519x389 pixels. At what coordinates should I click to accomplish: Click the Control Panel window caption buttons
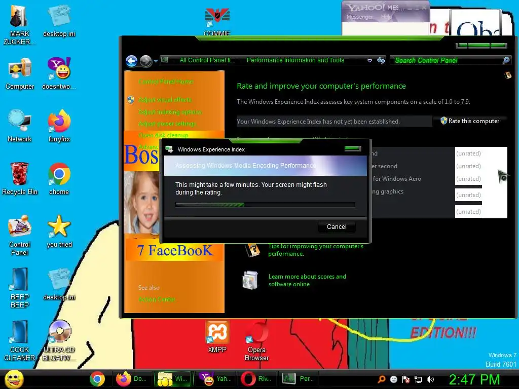click(x=481, y=45)
